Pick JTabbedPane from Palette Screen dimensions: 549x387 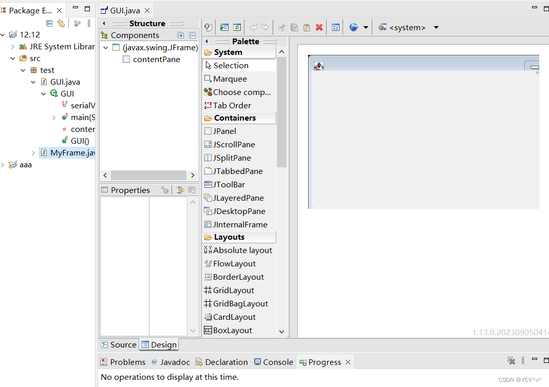tap(239, 171)
